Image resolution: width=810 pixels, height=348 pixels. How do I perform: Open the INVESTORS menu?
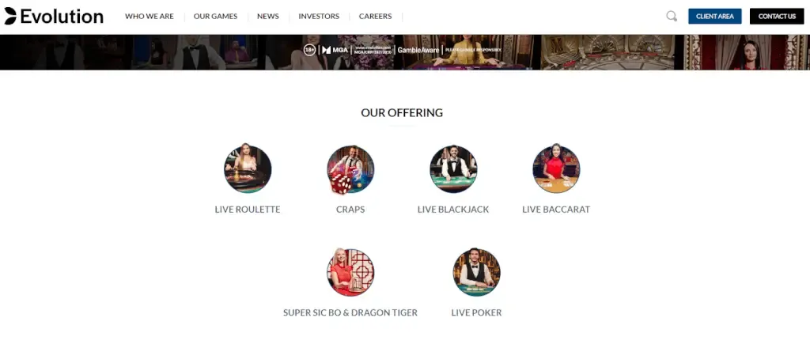[x=319, y=17]
